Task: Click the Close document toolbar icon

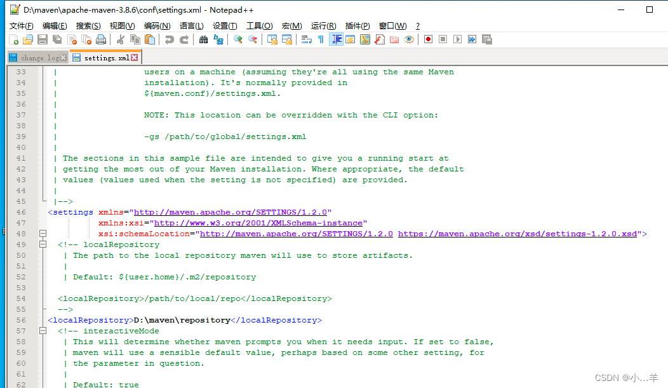Action: [72, 39]
